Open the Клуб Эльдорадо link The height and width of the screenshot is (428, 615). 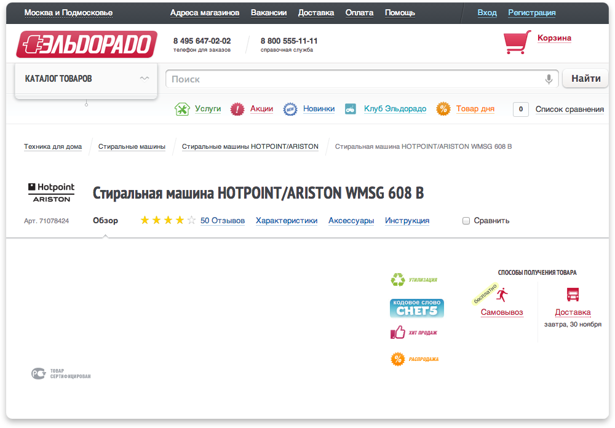pos(395,109)
